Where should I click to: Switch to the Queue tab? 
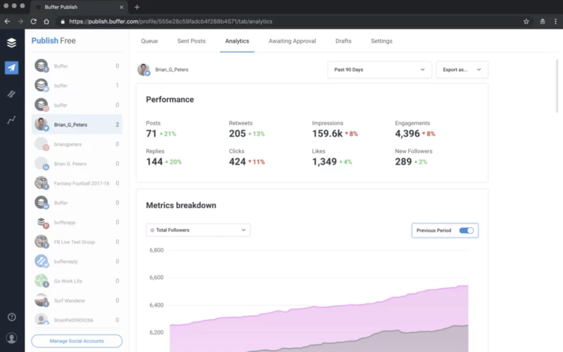click(x=149, y=41)
